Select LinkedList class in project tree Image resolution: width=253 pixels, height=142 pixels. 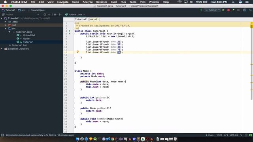point(29,35)
